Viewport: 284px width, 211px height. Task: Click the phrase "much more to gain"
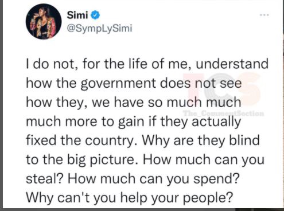tap(85, 122)
